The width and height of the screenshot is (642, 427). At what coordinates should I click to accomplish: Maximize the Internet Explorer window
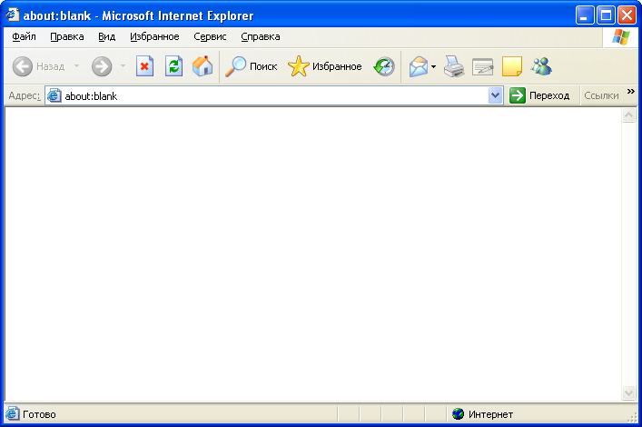pyautogui.click(x=606, y=15)
